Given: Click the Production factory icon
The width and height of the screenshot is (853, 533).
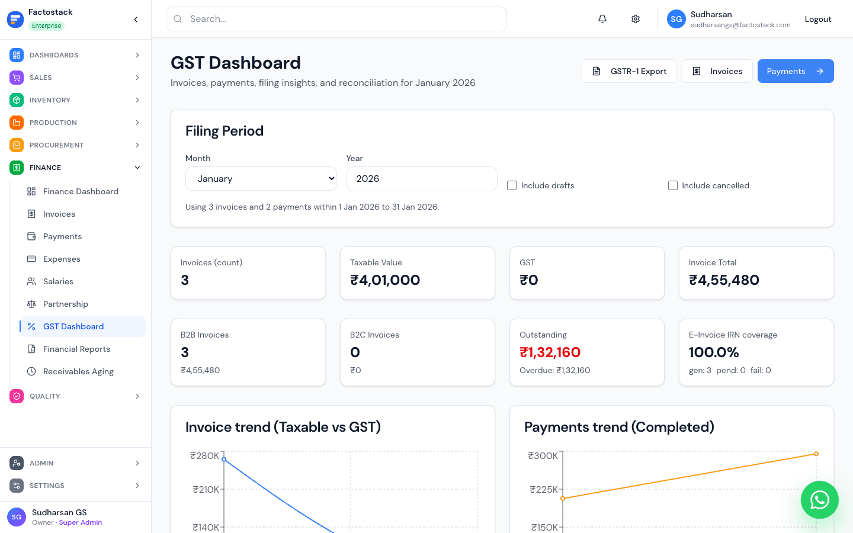Looking at the screenshot, I should point(17,123).
